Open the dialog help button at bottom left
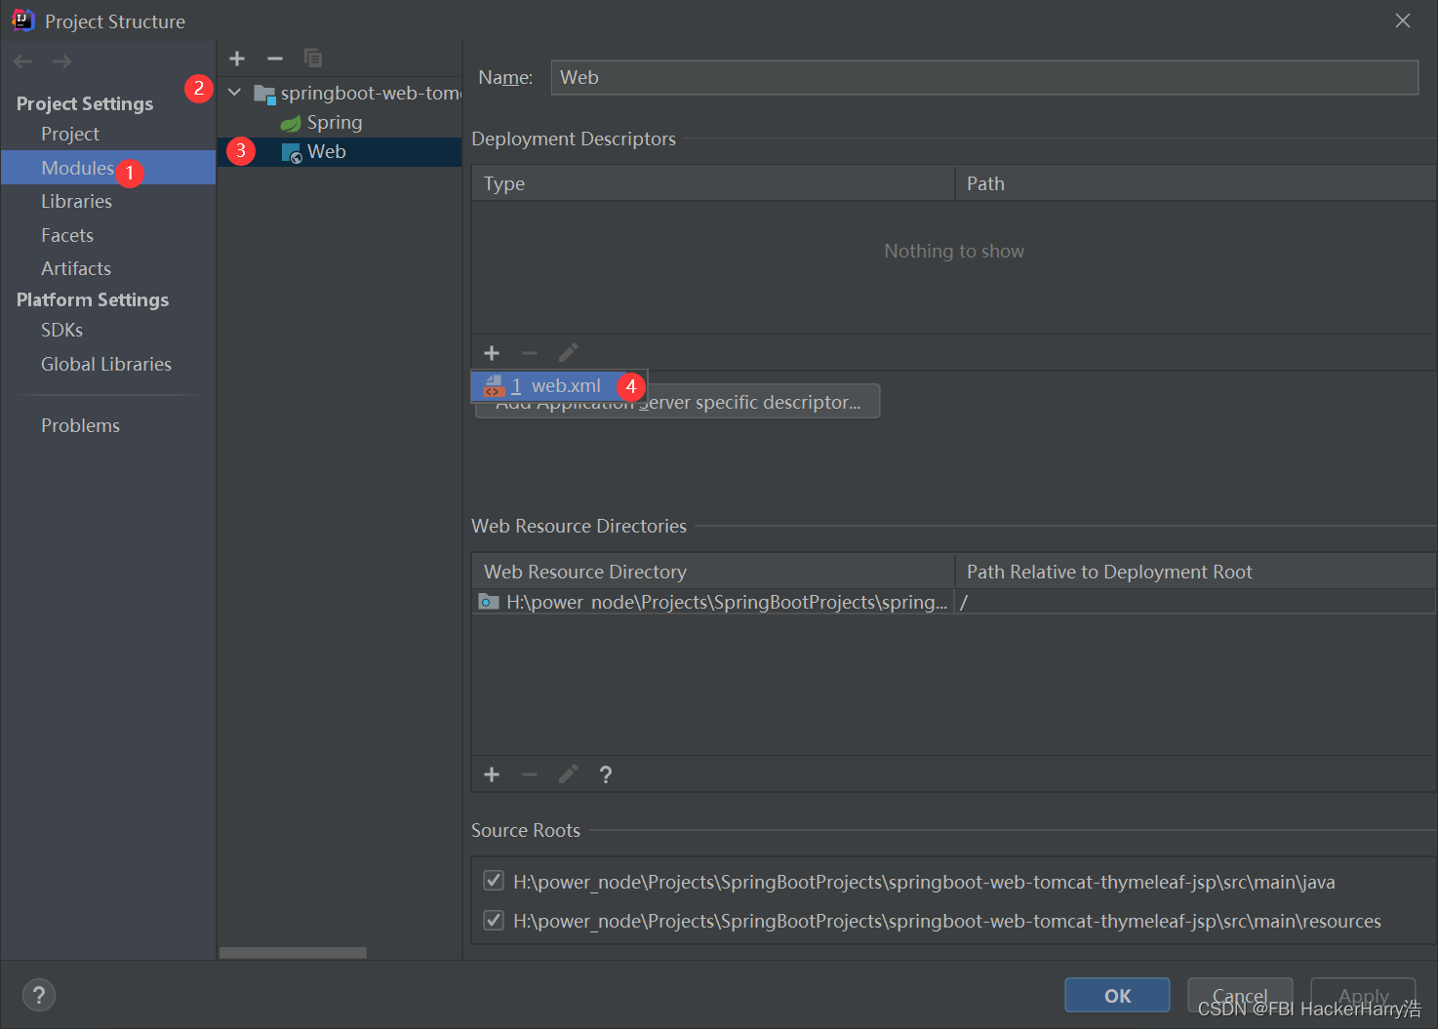The image size is (1438, 1029). 39,995
